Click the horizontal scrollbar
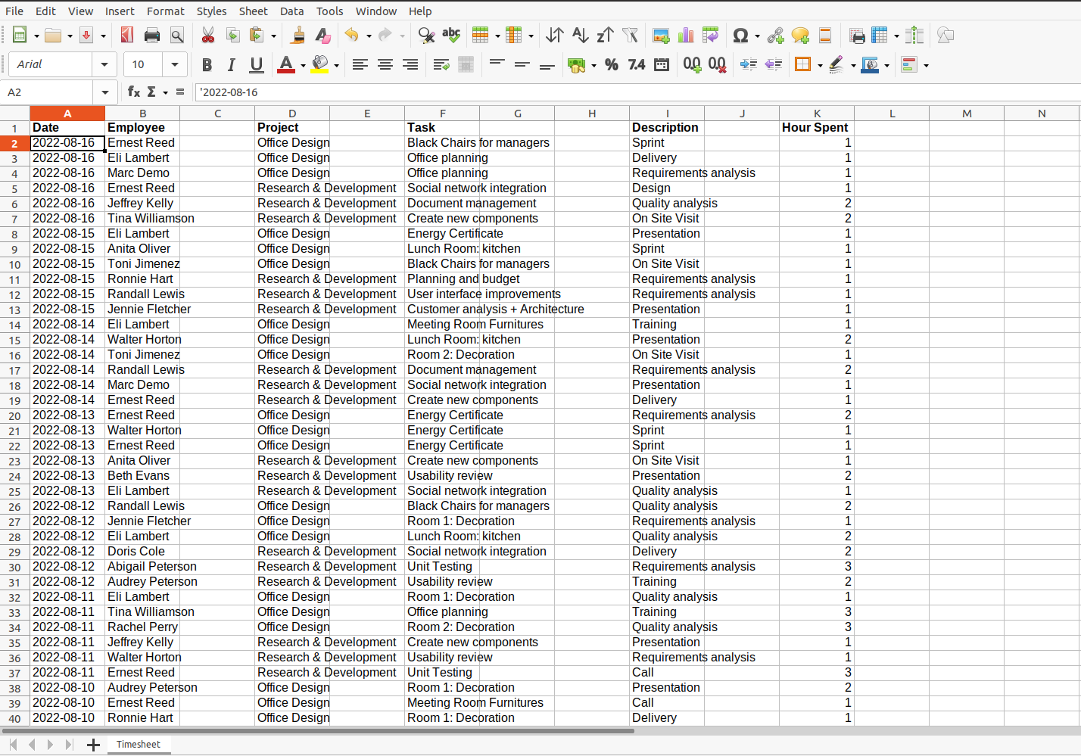Image resolution: width=1081 pixels, height=756 pixels. (x=318, y=731)
